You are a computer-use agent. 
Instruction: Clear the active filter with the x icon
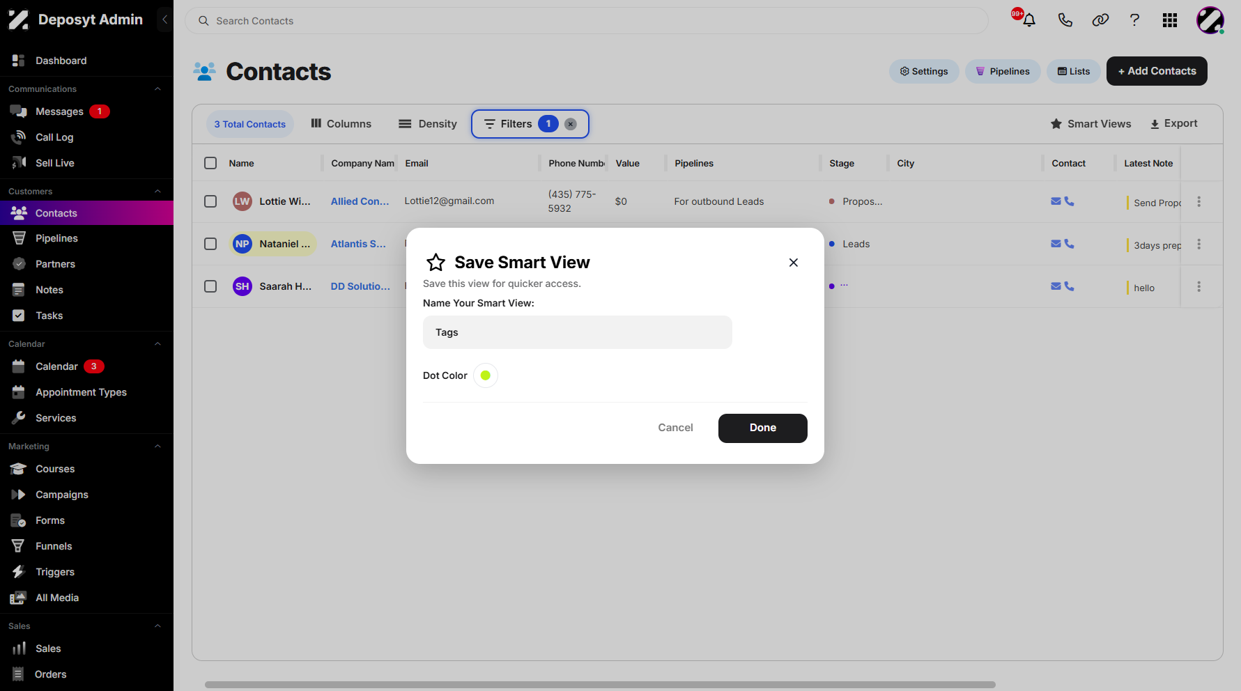tap(570, 124)
